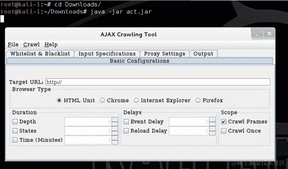288x169 pixels.
Task: Open the File menu
Action: coord(13,45)
